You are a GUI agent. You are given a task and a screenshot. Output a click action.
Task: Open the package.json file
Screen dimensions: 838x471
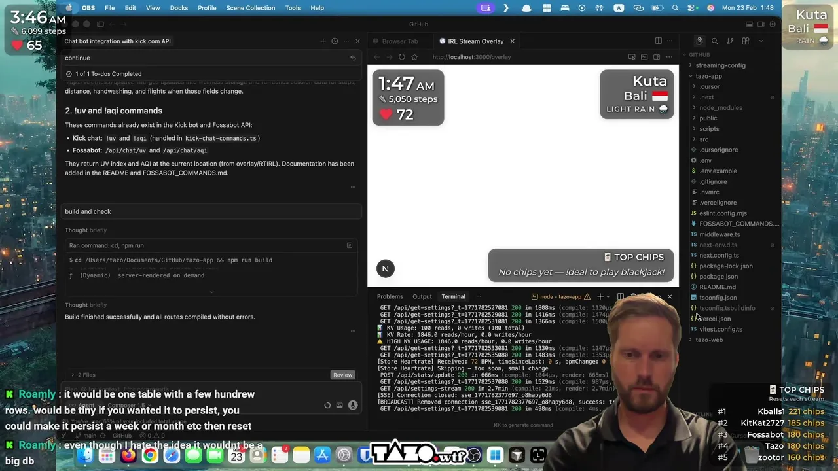718,276
